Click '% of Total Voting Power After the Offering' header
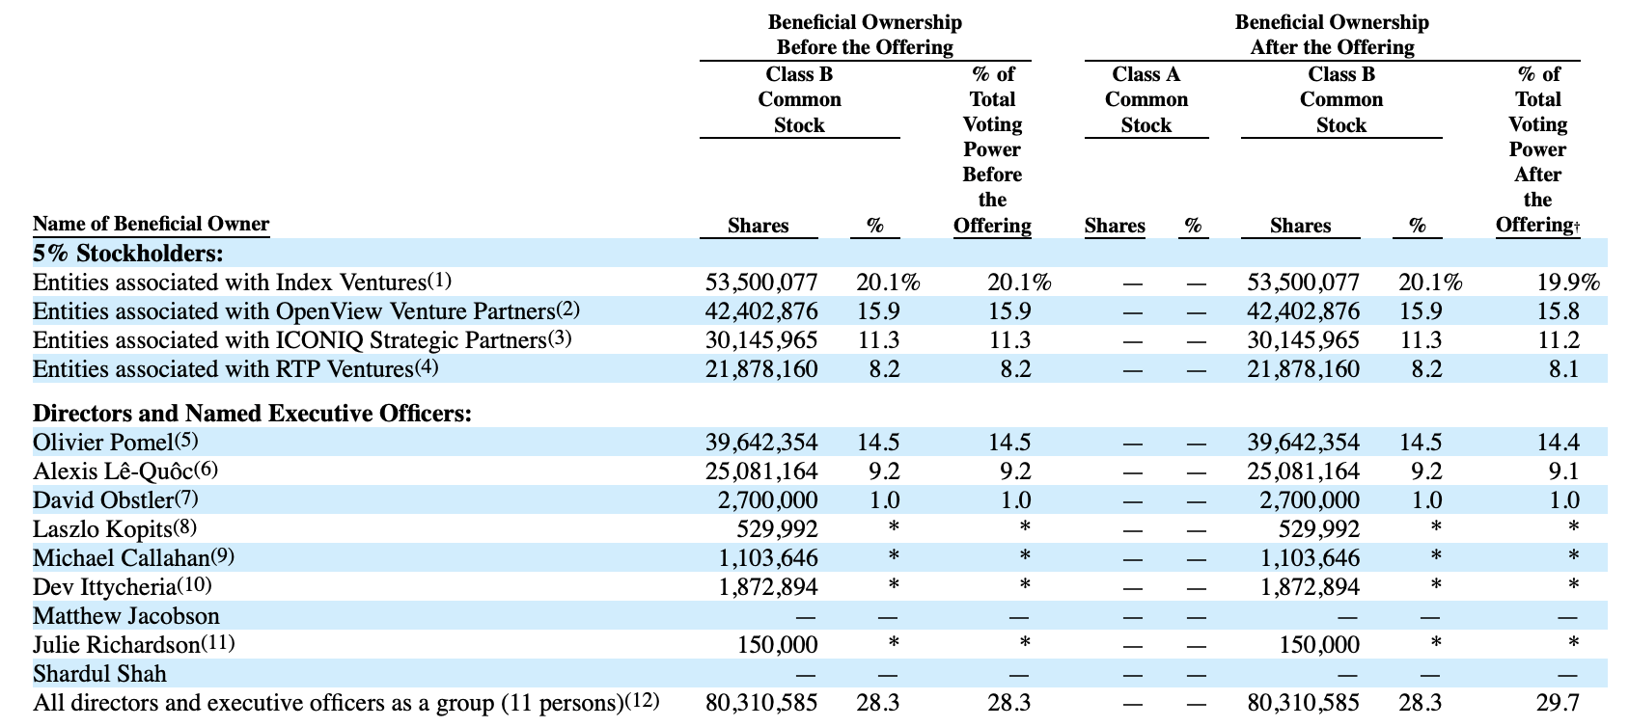1629x727 pixels. pos(1537,149)
